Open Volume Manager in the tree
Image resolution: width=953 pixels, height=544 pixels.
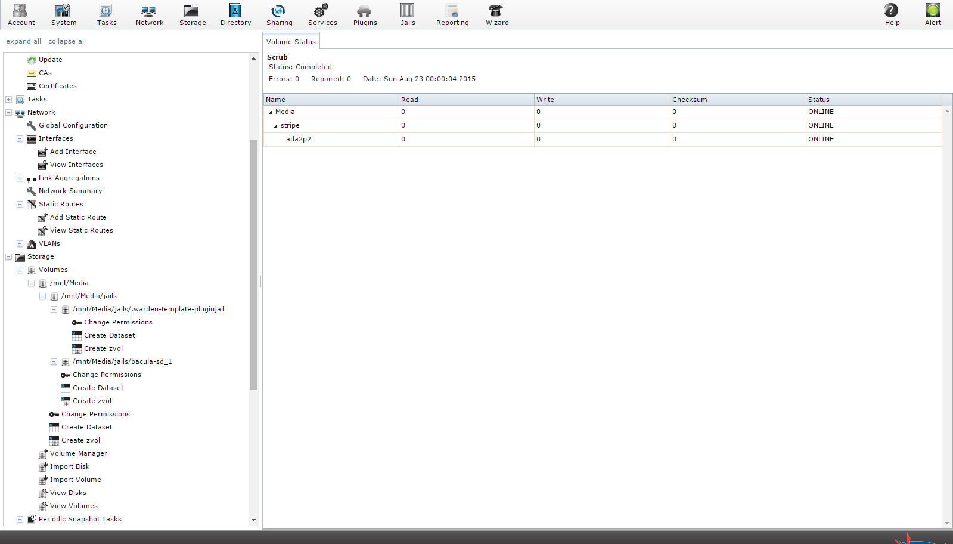pyautogui.click(x=78, y=453)
